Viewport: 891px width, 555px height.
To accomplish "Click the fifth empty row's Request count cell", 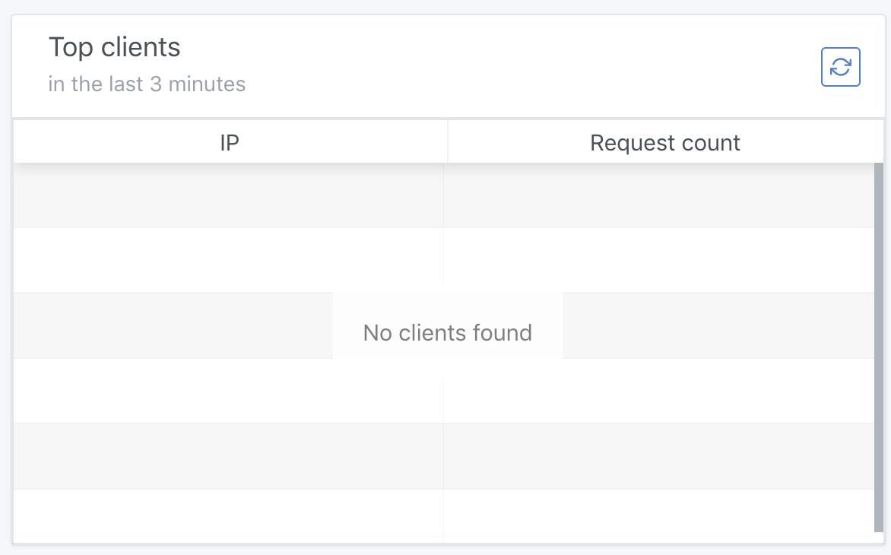I will pyautogui.click(x=658, y=456).
